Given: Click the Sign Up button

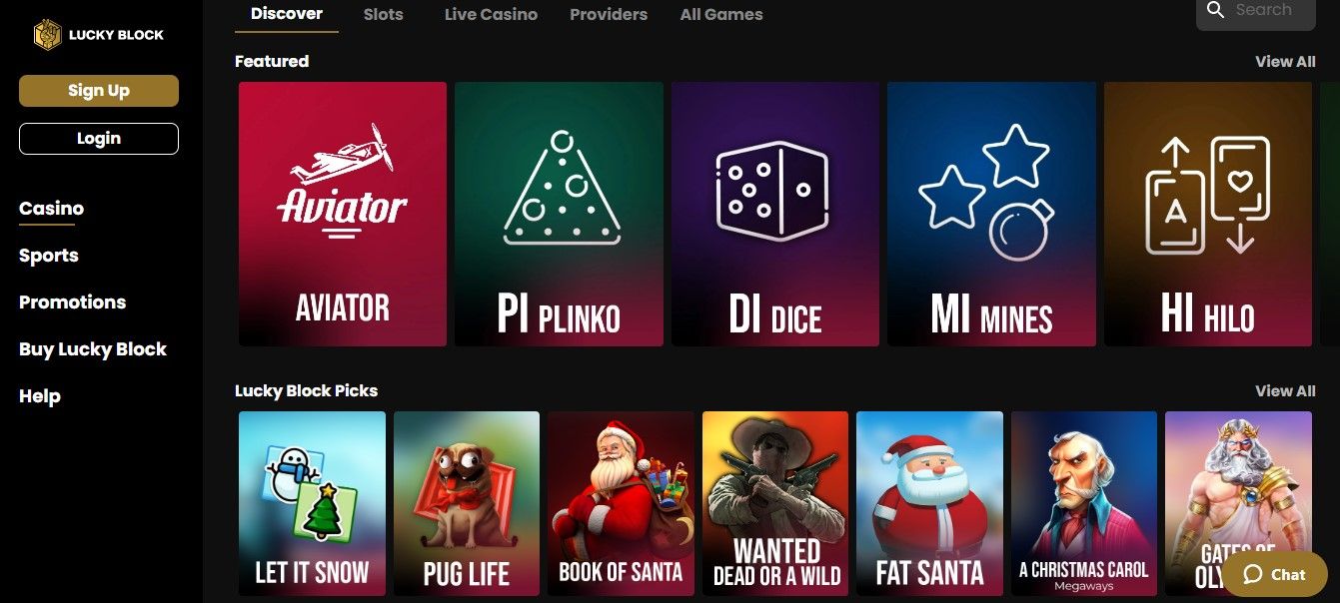Looking at the screenshot, I should point(99,90).
